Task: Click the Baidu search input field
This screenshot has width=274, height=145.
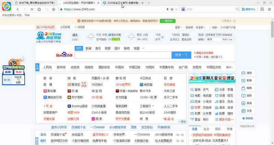Action: point(123,55)
